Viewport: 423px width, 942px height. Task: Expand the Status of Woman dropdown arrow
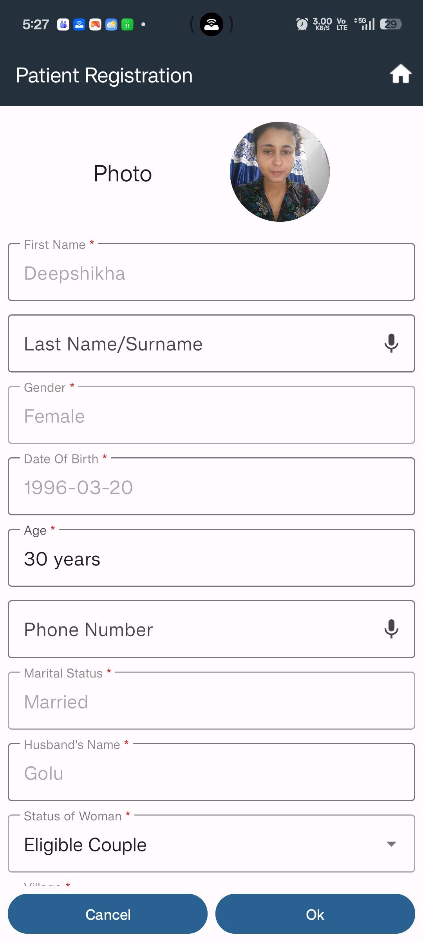click(x=391, y=844)
